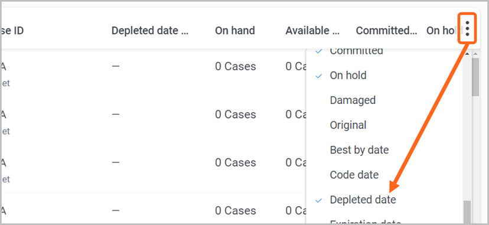Click the checkmark beside On hold
The image size is (489, 225).
click(318, 76)
